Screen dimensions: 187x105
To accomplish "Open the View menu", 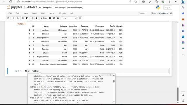I will 25,13.
